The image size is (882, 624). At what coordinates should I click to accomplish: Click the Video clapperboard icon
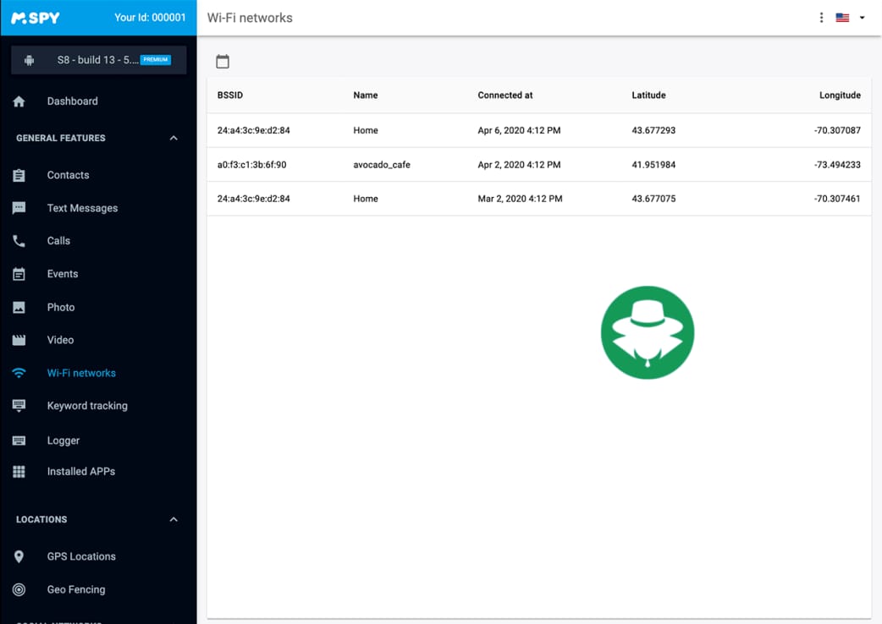click(x=19, y=340)
